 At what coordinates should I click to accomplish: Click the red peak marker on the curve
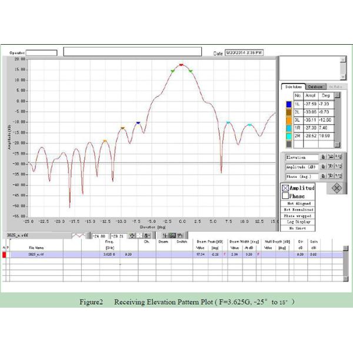(181, 65)
